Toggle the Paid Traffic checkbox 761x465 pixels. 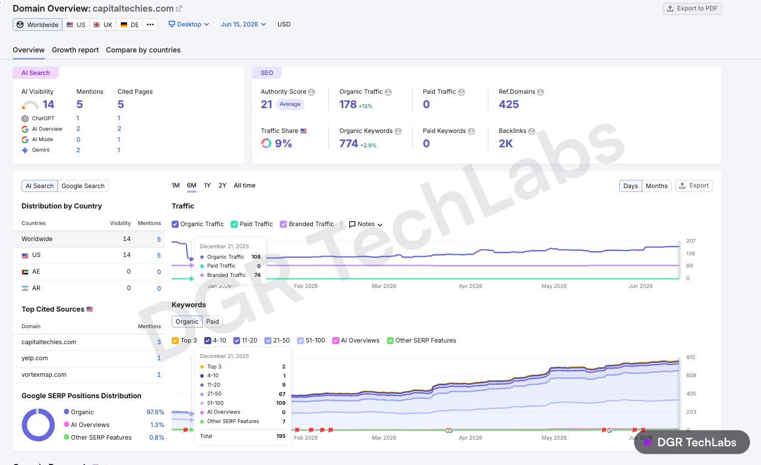pyautogui.click(x=234, y=224)
